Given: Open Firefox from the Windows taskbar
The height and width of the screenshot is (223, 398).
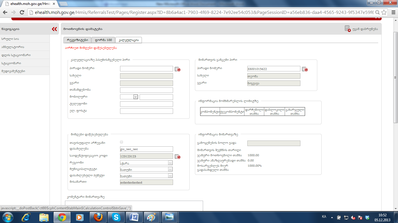Looking at the screenshot, I should click(x=98, y=217).
